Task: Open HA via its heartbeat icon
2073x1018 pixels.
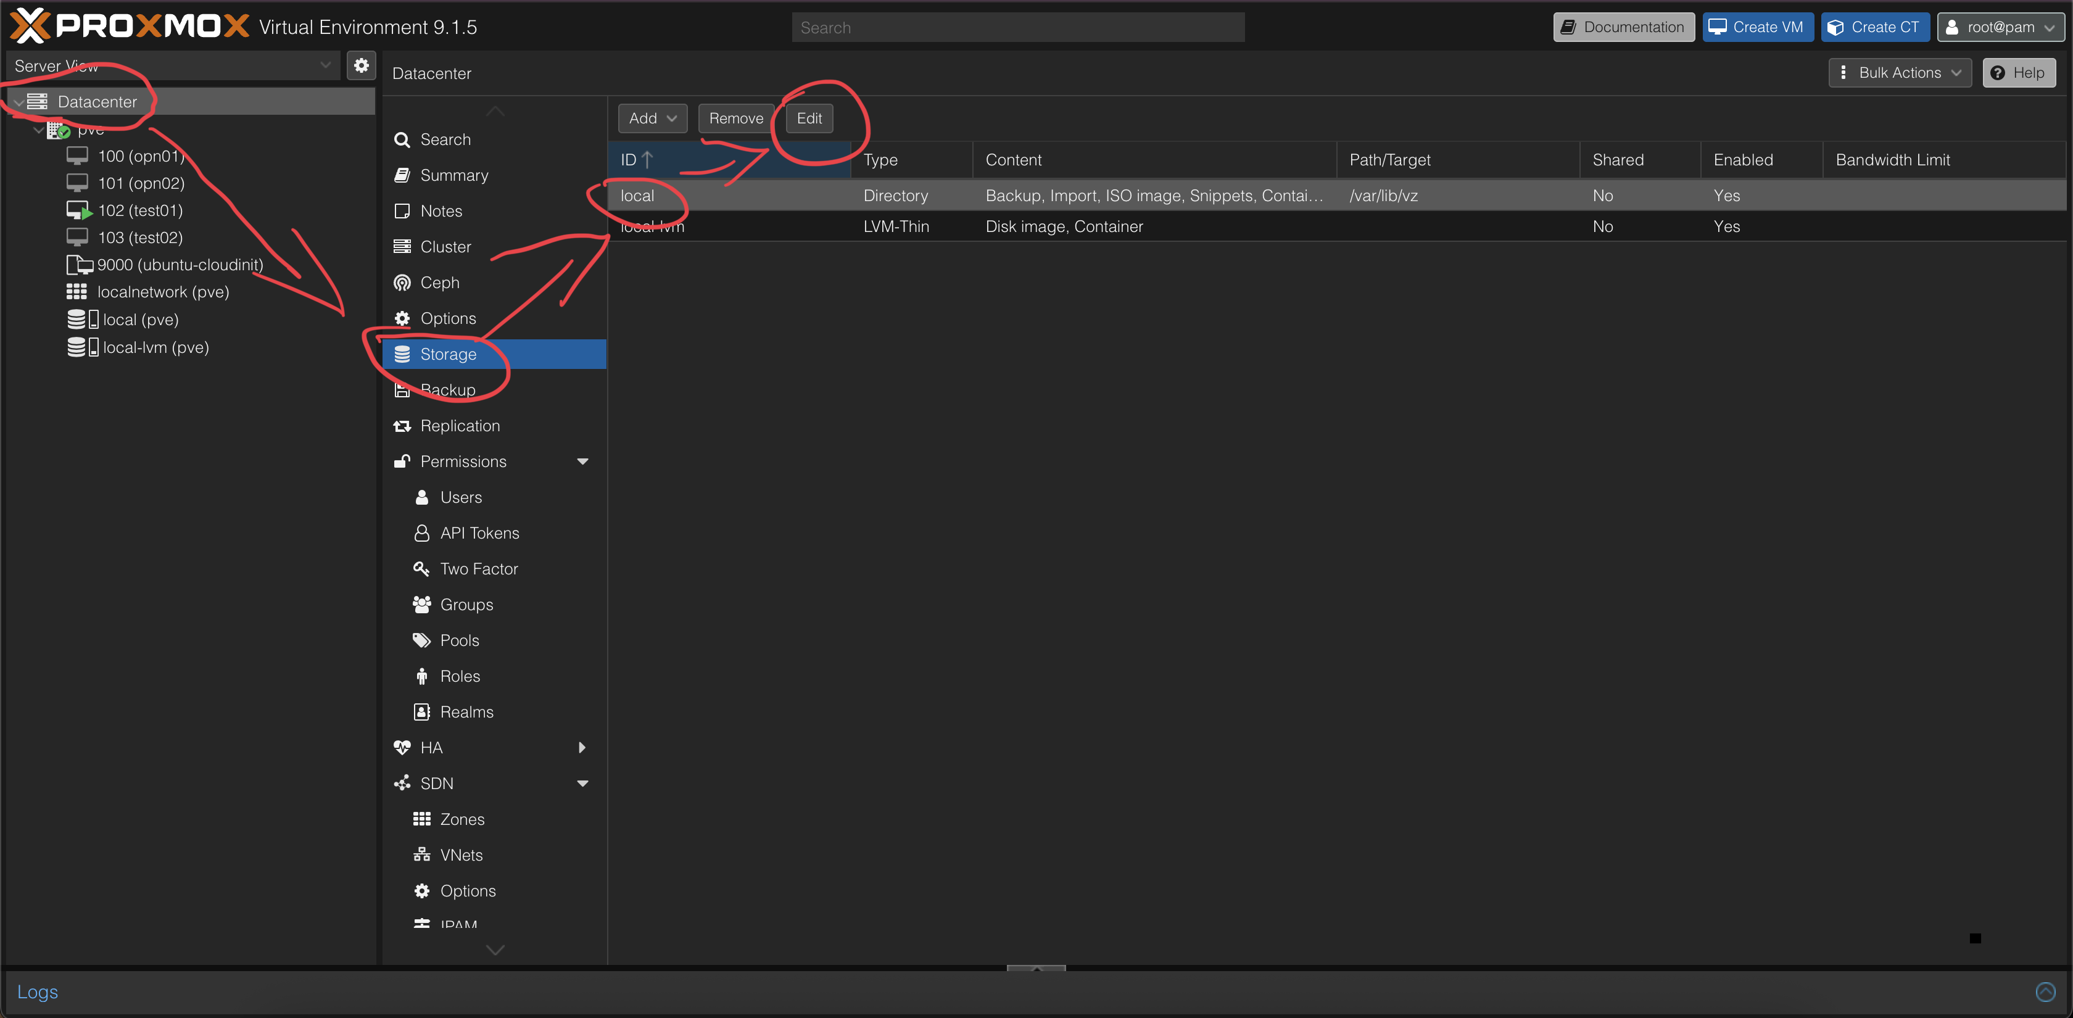Action: [x=402, y=748]
